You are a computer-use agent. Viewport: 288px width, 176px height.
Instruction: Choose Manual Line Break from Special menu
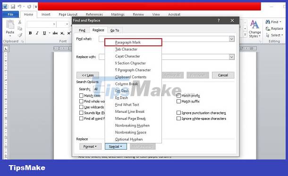pyautogui.click(x=133, y=111)
